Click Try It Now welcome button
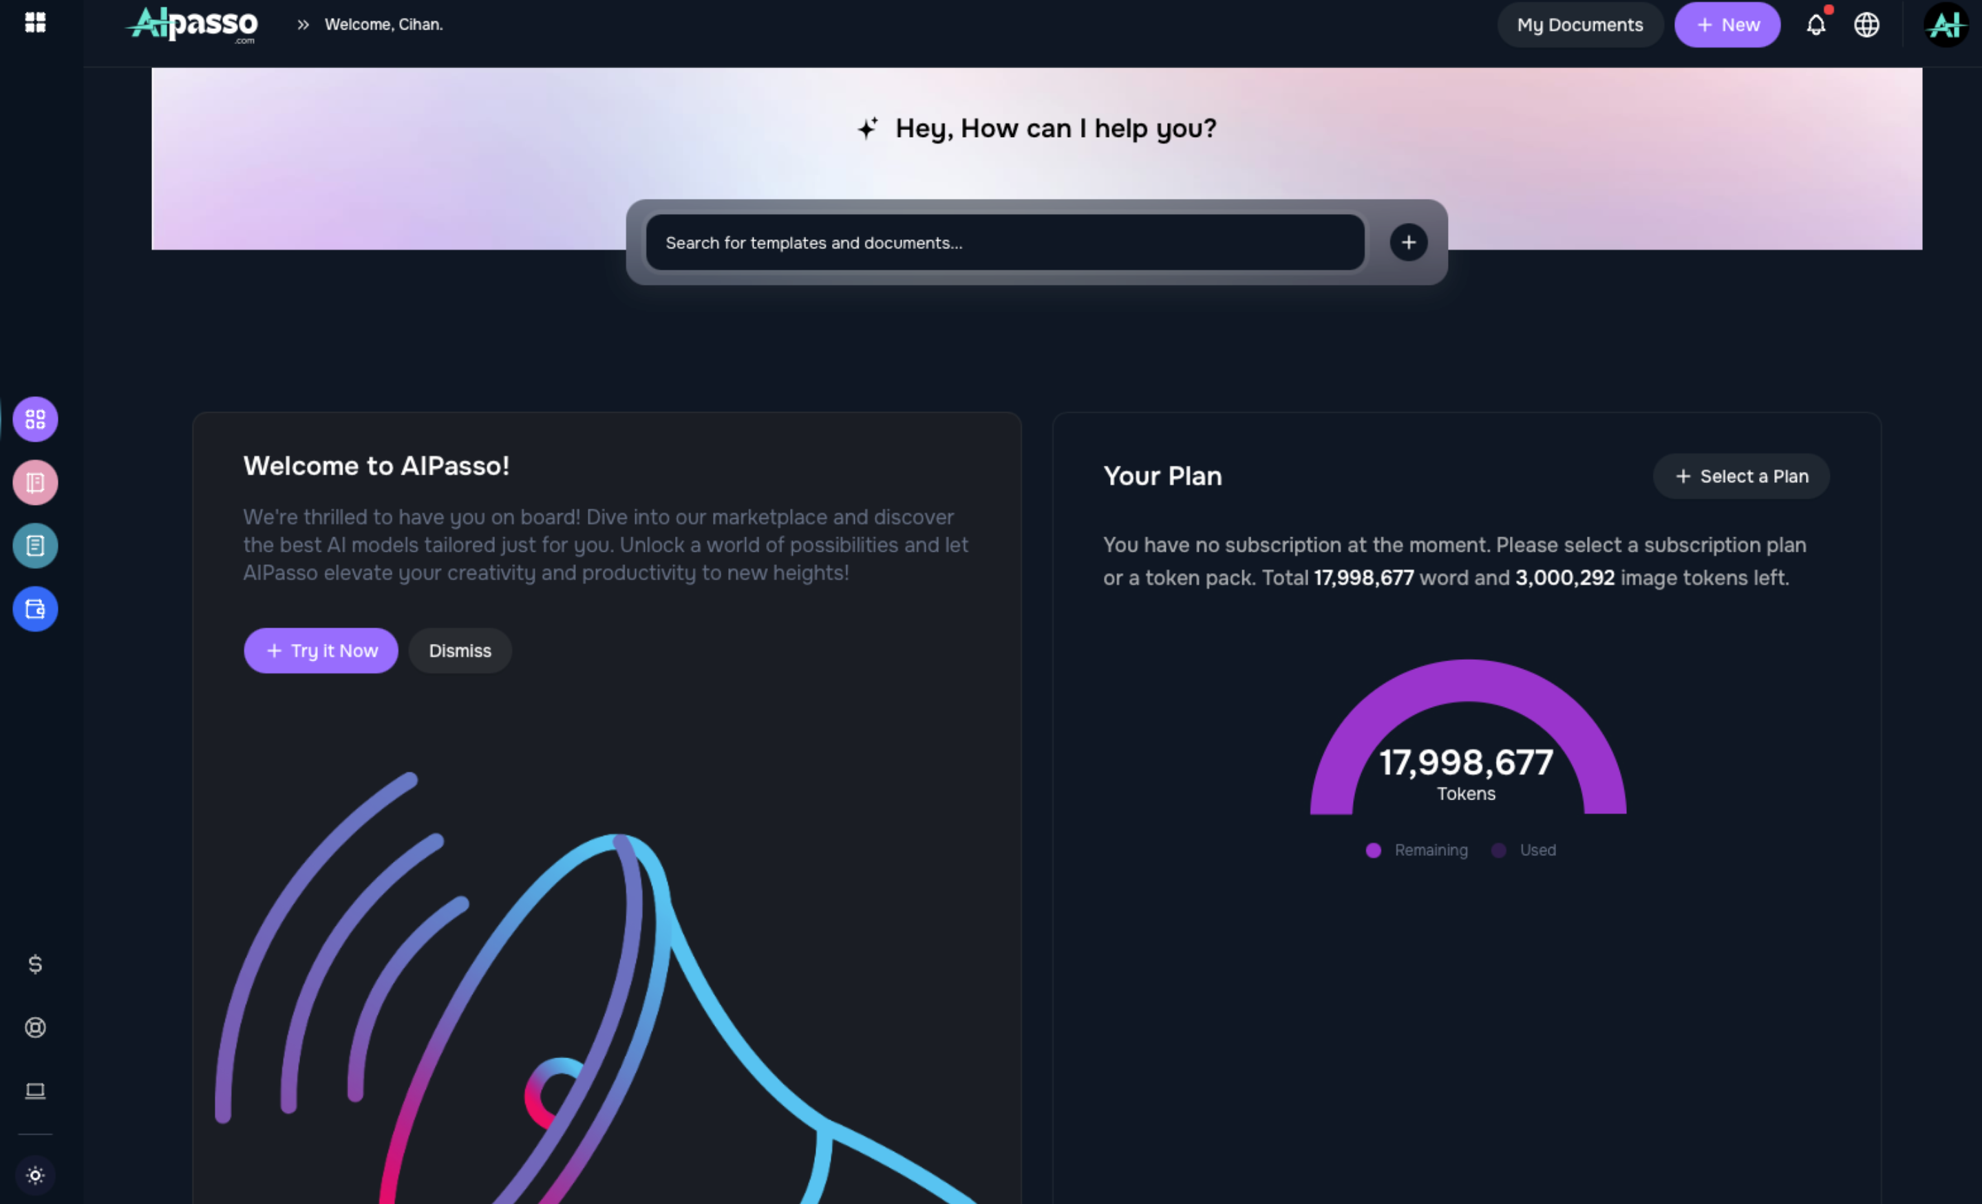 (x=323, y=649)
